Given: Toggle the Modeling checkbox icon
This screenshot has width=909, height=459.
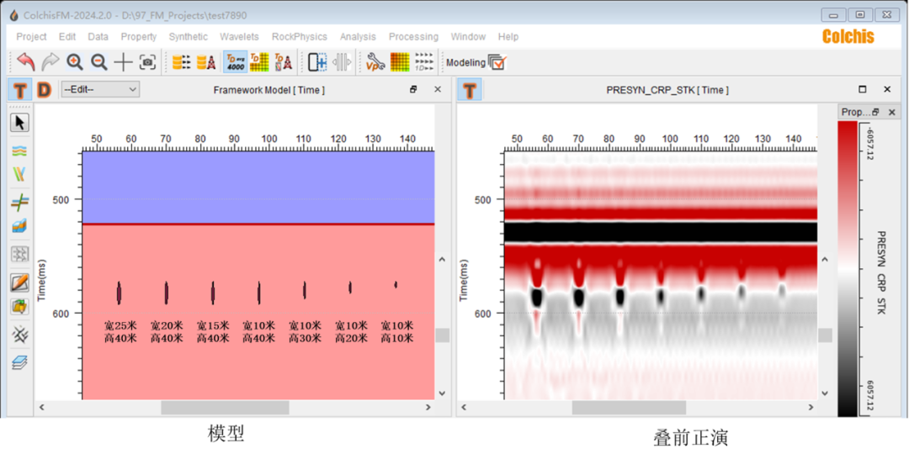Looking at the screenshot, I should click(x=497, y=62).
